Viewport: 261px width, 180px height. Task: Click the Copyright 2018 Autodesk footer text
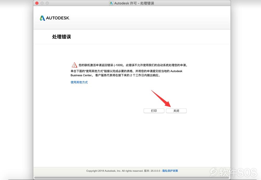[x=123, y=171]
